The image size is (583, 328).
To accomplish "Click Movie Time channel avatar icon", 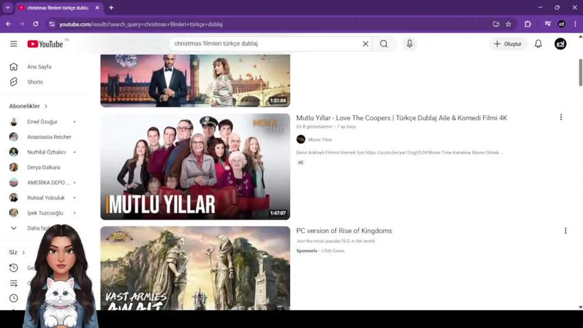I will [x=301, y=139].
